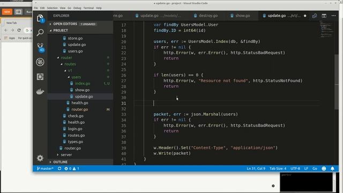Open show.go in the explorer tree

(x=80, y=90)
